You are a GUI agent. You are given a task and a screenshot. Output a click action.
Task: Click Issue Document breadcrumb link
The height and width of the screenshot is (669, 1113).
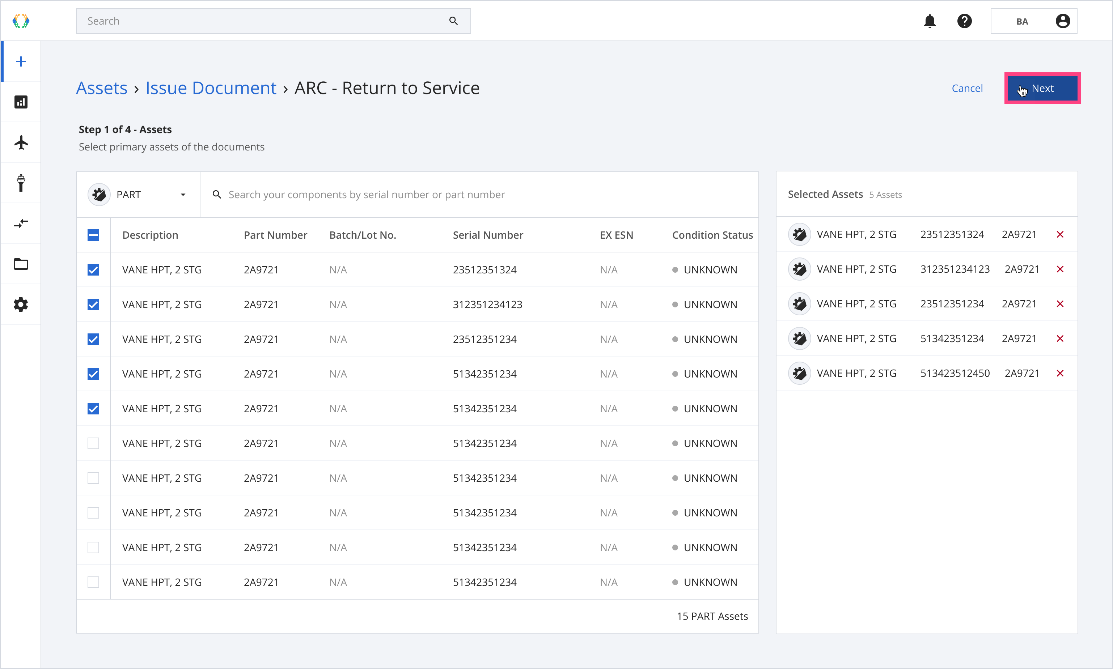point(210,88)
